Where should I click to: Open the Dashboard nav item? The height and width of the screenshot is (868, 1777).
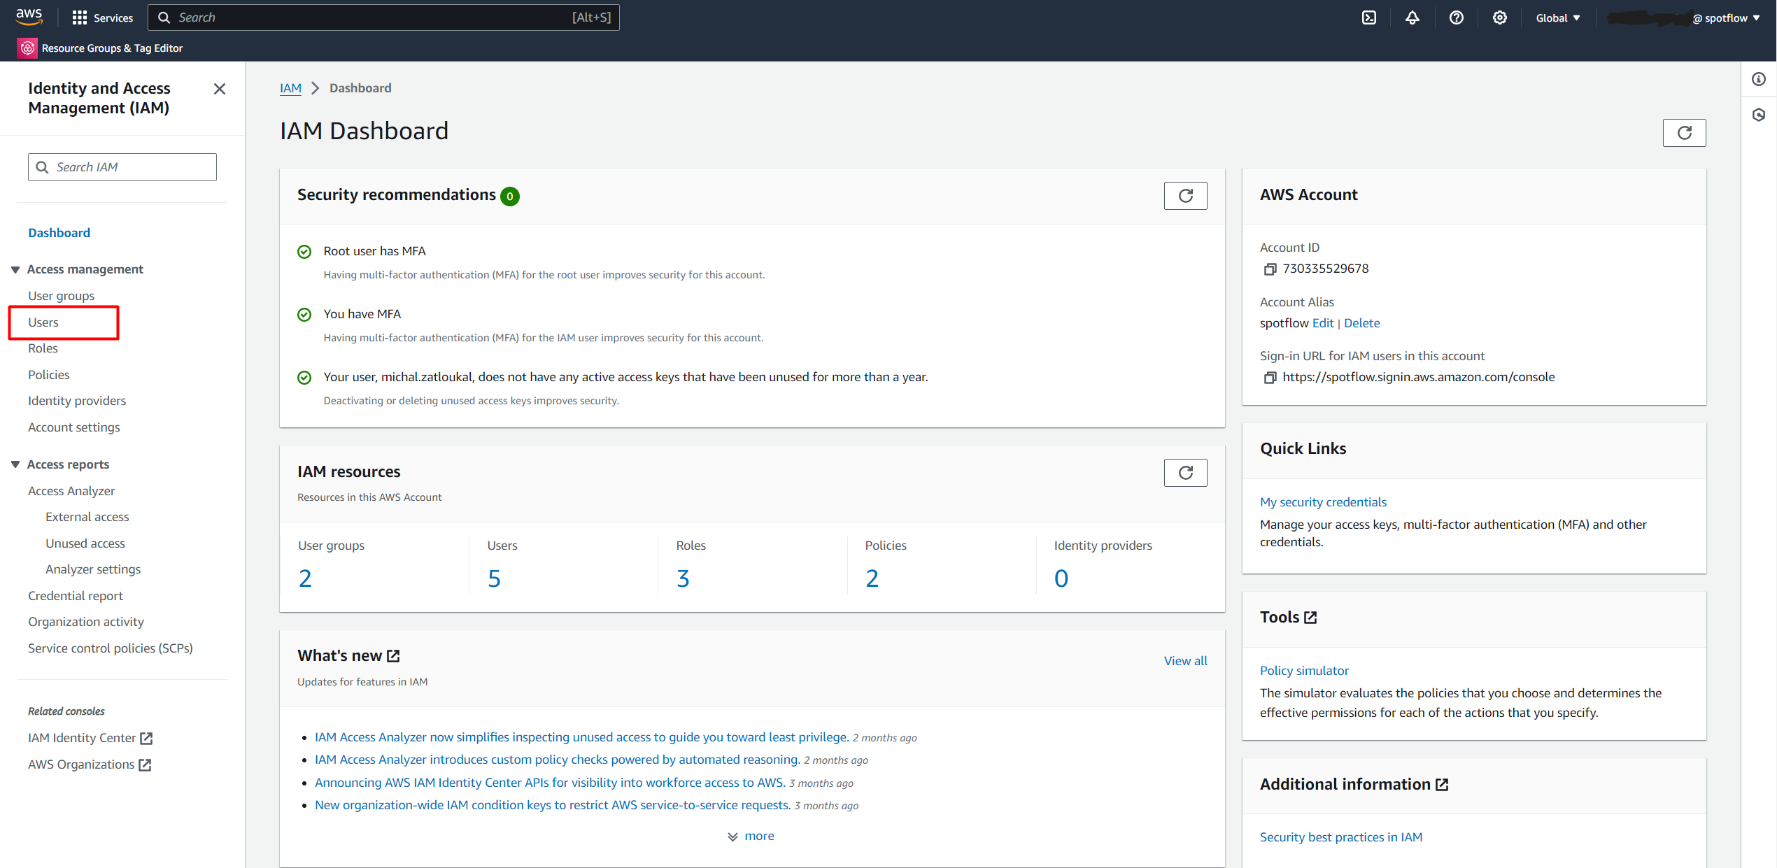coord(59,233)
